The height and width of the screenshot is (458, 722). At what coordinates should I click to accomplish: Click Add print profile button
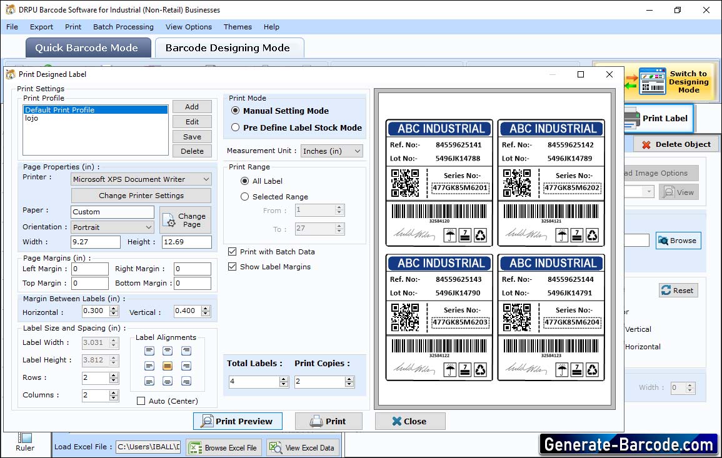coord(192,107)
